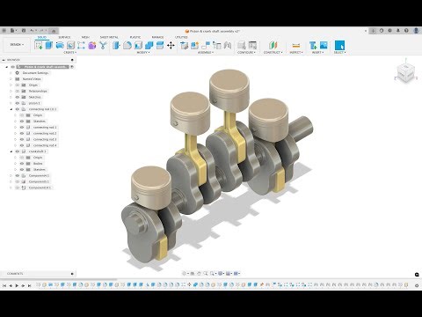Switch to the SURFACE tab
The width and height of the screenshot is (422, 317).
point(64,37)
